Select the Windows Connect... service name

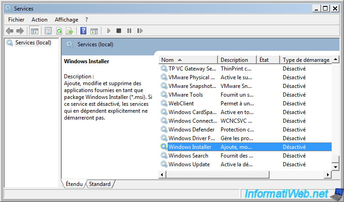(x=193, y=121)
